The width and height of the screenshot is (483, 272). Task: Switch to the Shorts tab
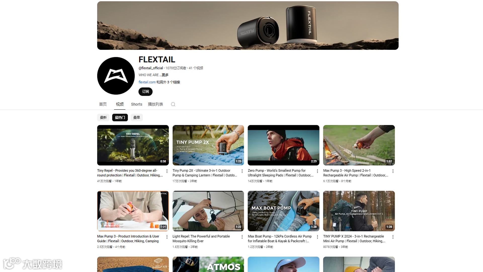137,104
